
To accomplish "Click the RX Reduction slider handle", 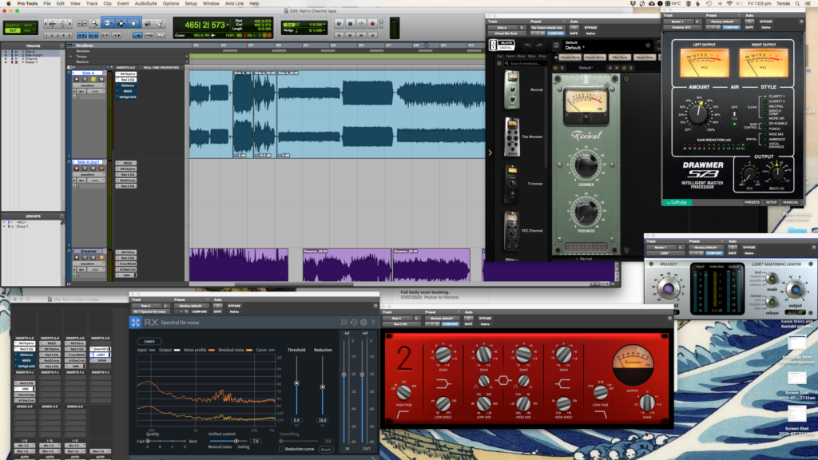I will click(x=323, y=387).
